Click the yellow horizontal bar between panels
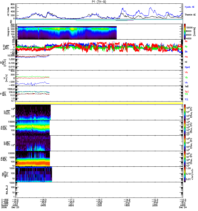 (99, 103)
